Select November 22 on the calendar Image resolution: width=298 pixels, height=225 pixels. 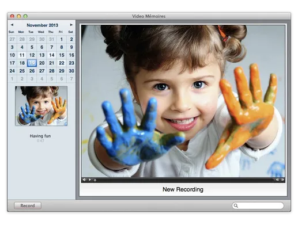(62, 63)
